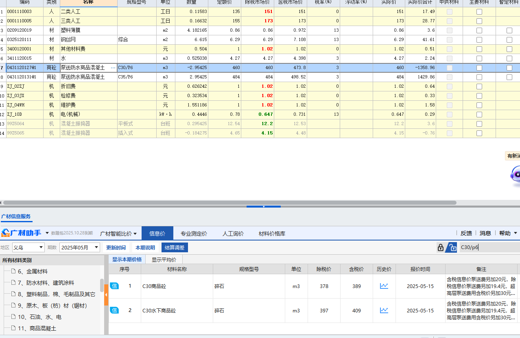
Task: Click the green 0.647 price cell
Action: 258,115
